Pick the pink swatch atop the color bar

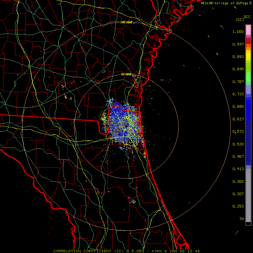(248, 30)
